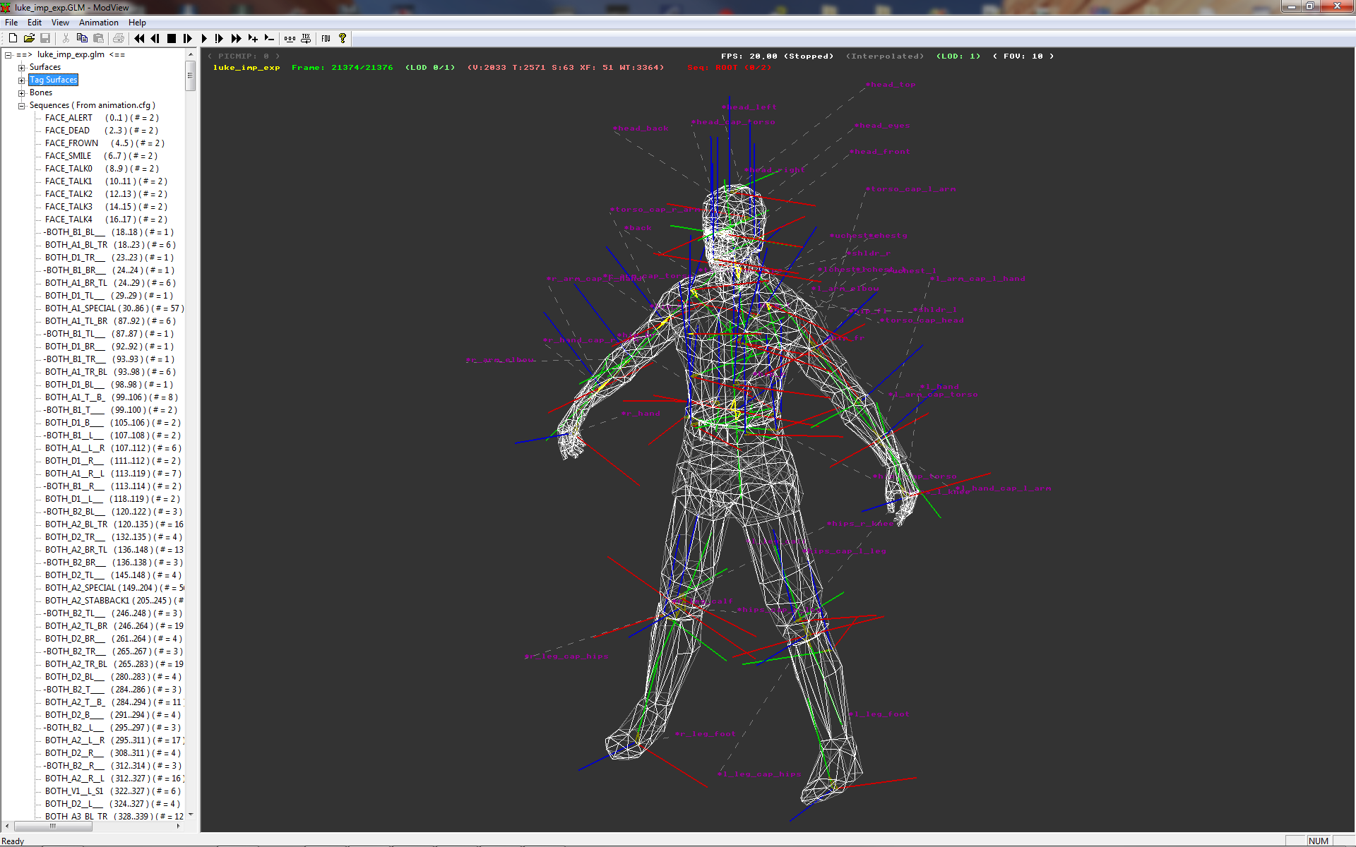Image resolution: width=1356 pixels, height=847 pixels.
Task: Click horizontal scrollbar left arrow
Action: point(7,826)
